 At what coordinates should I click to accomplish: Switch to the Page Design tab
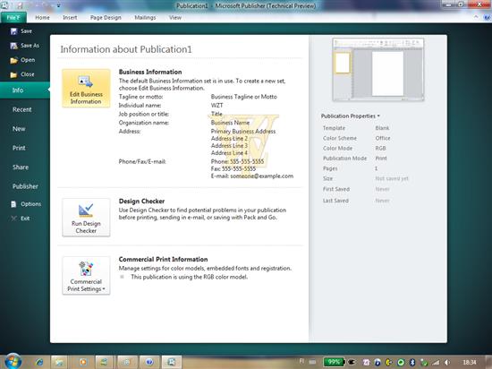point(106,18)
